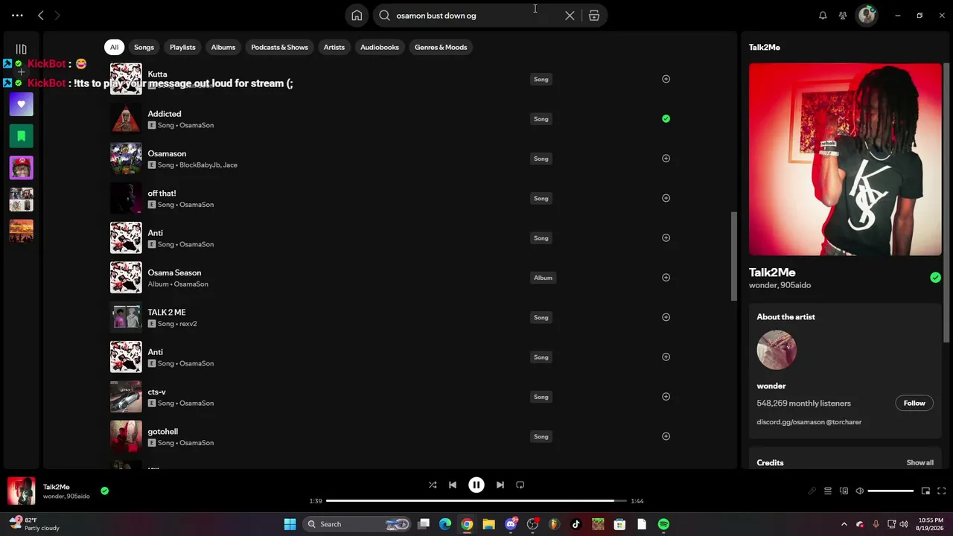Toggle the Talk2Me saved checkmark in right panel
Viewport: 953px width, 536px height.
935,278
